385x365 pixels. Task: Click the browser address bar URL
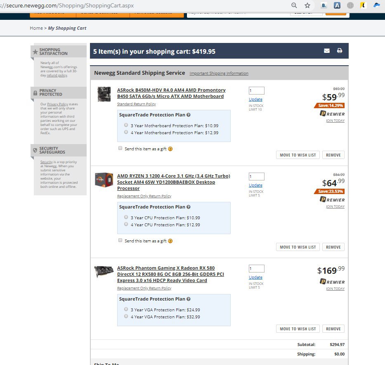click(x=67, y=5)
